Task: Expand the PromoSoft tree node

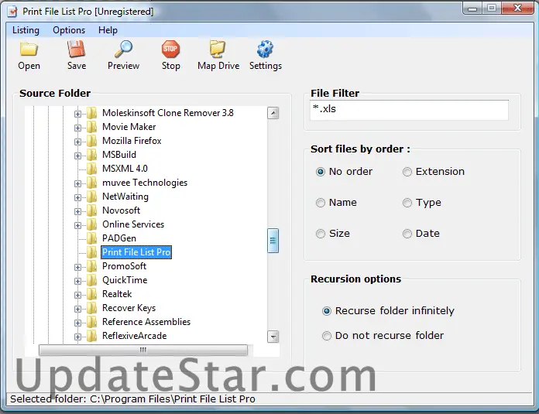Action: [77, 267]
